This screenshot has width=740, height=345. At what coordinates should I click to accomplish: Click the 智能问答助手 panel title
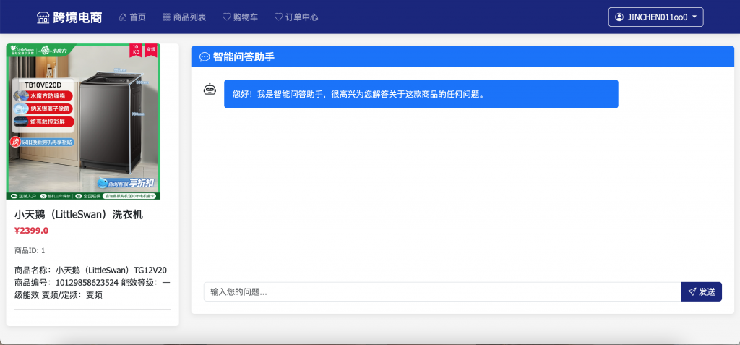coord(244,57)
